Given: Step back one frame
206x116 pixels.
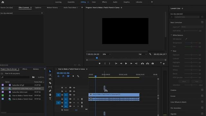Looking at the screenshot, I should click(x=121, y=63).
